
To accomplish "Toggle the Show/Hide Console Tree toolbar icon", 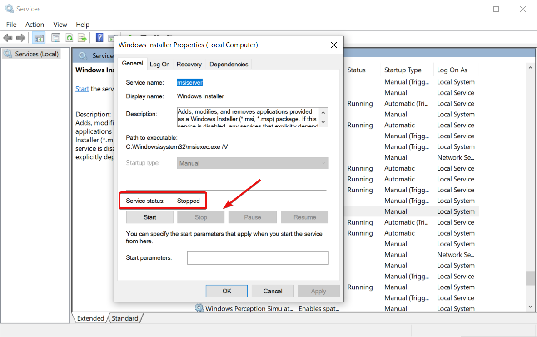I will [x=39, y=38].
